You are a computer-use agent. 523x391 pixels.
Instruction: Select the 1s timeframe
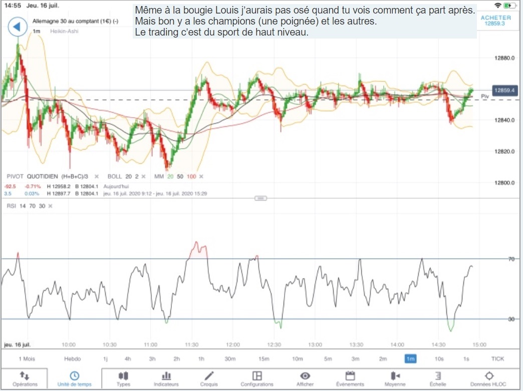[466, 358]
